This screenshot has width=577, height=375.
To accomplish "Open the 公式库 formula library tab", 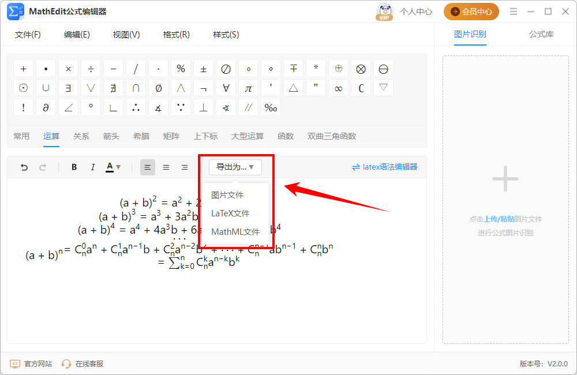I will coord(541,34).
